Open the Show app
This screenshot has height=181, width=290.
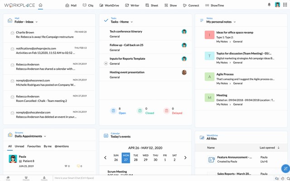pos(170,5)
